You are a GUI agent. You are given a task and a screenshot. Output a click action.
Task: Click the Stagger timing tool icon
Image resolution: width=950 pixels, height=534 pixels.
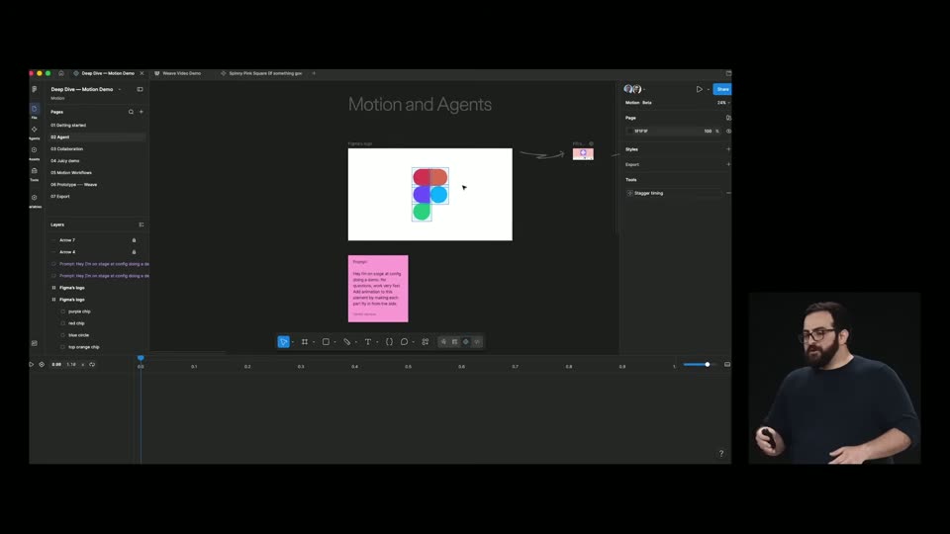(629, 193)
